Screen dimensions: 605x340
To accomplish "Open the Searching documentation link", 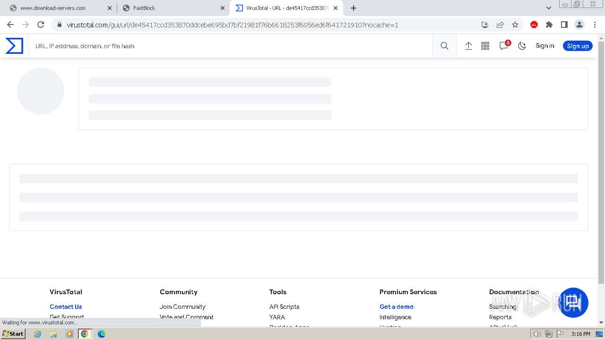I will click(x=502, y=306).
